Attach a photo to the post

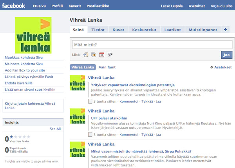click(94, 55)
